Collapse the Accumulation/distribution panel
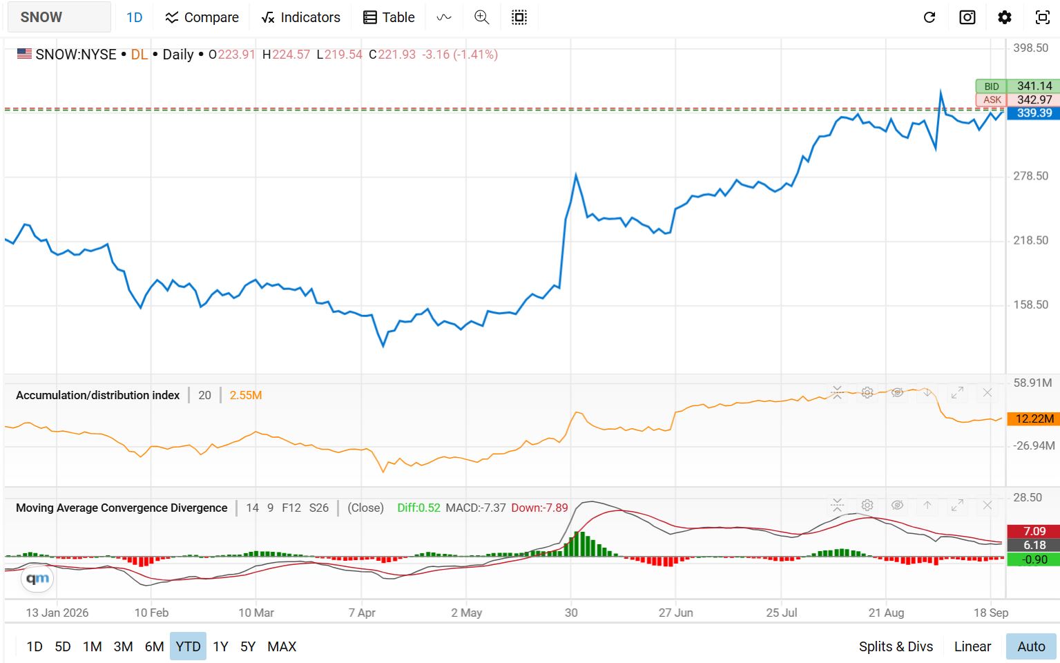 tap(837, 393)
